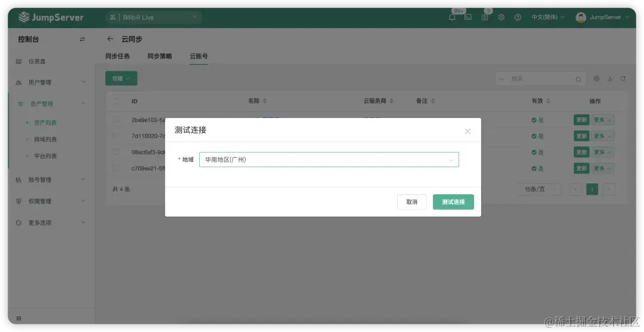Switch to the 云账号 tab
This screenshot has width=644, height=332.
[x=199, y=56]
